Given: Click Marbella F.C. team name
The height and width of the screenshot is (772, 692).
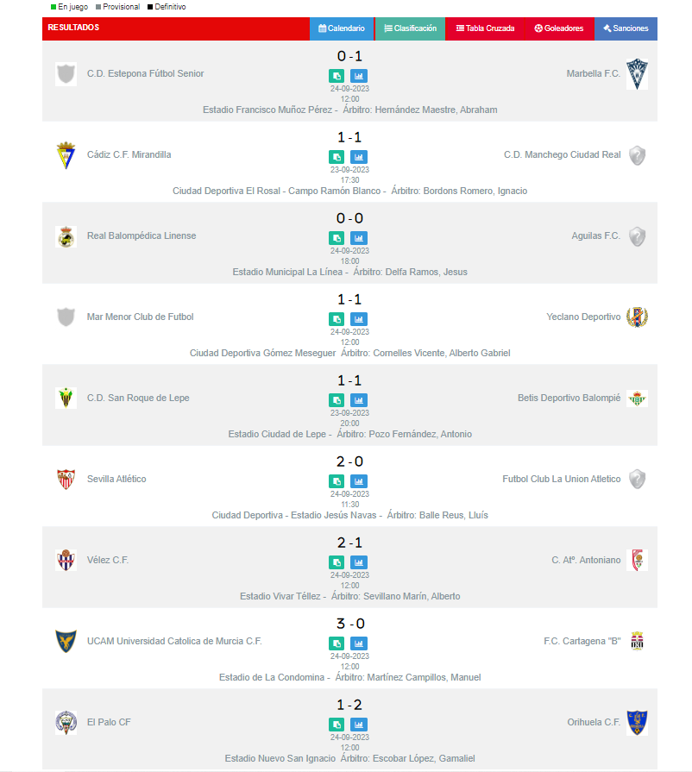Looking at the screenshot, I should (593, 74).
